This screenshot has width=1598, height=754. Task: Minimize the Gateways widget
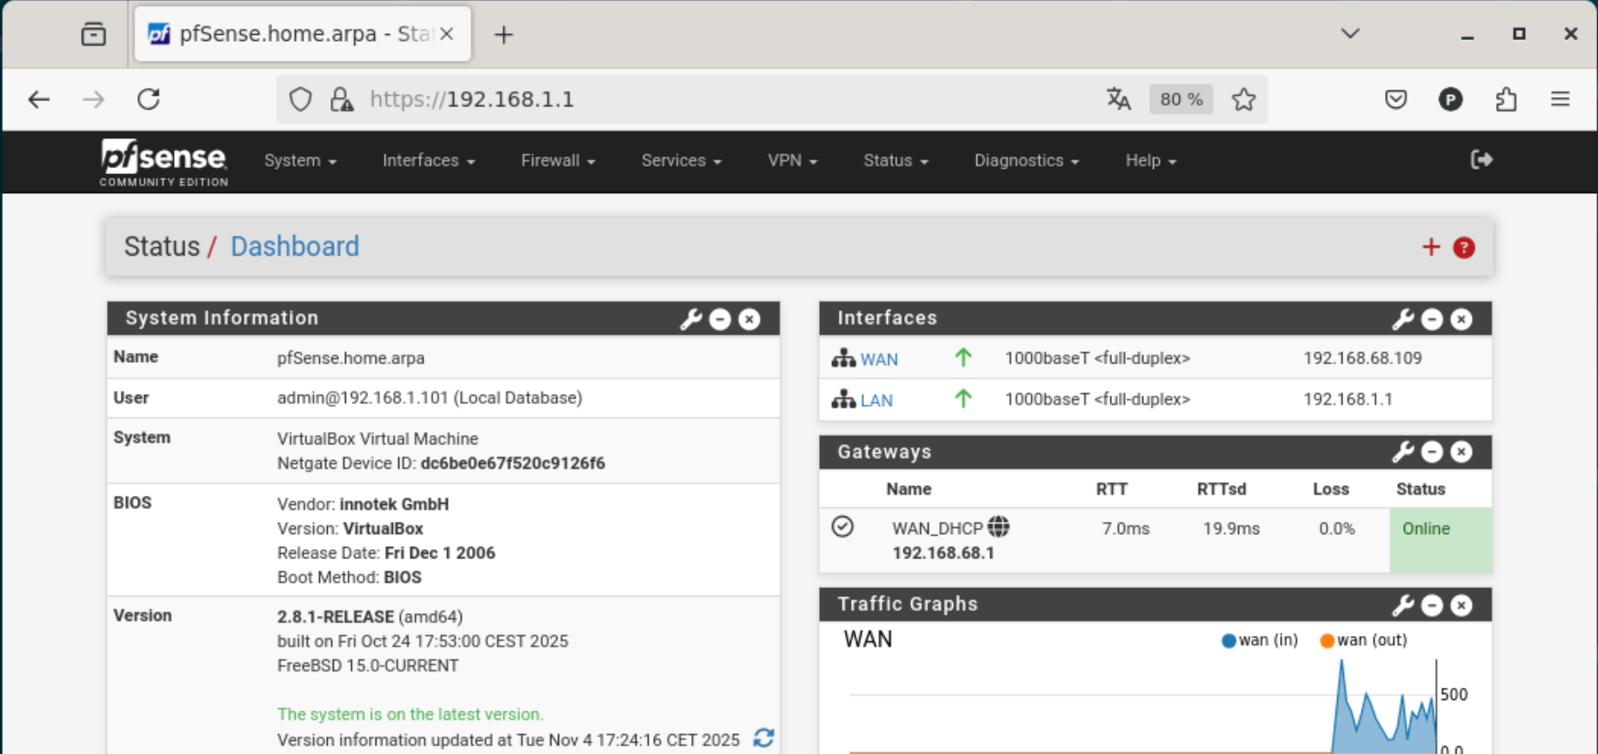[1432, 452]
